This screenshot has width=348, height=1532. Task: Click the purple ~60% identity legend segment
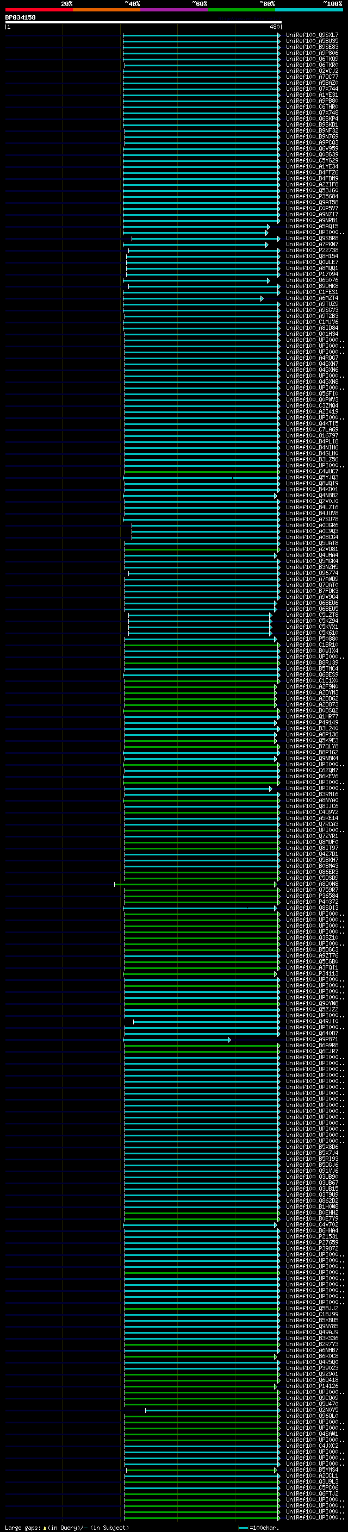(x=173, y=10)
